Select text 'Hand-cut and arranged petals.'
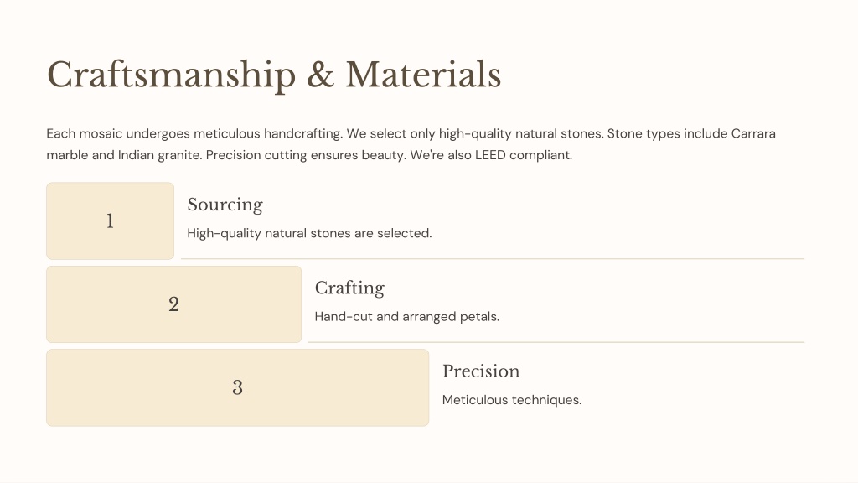Screen dimensions: 858x483 click(x=407, y=316)
